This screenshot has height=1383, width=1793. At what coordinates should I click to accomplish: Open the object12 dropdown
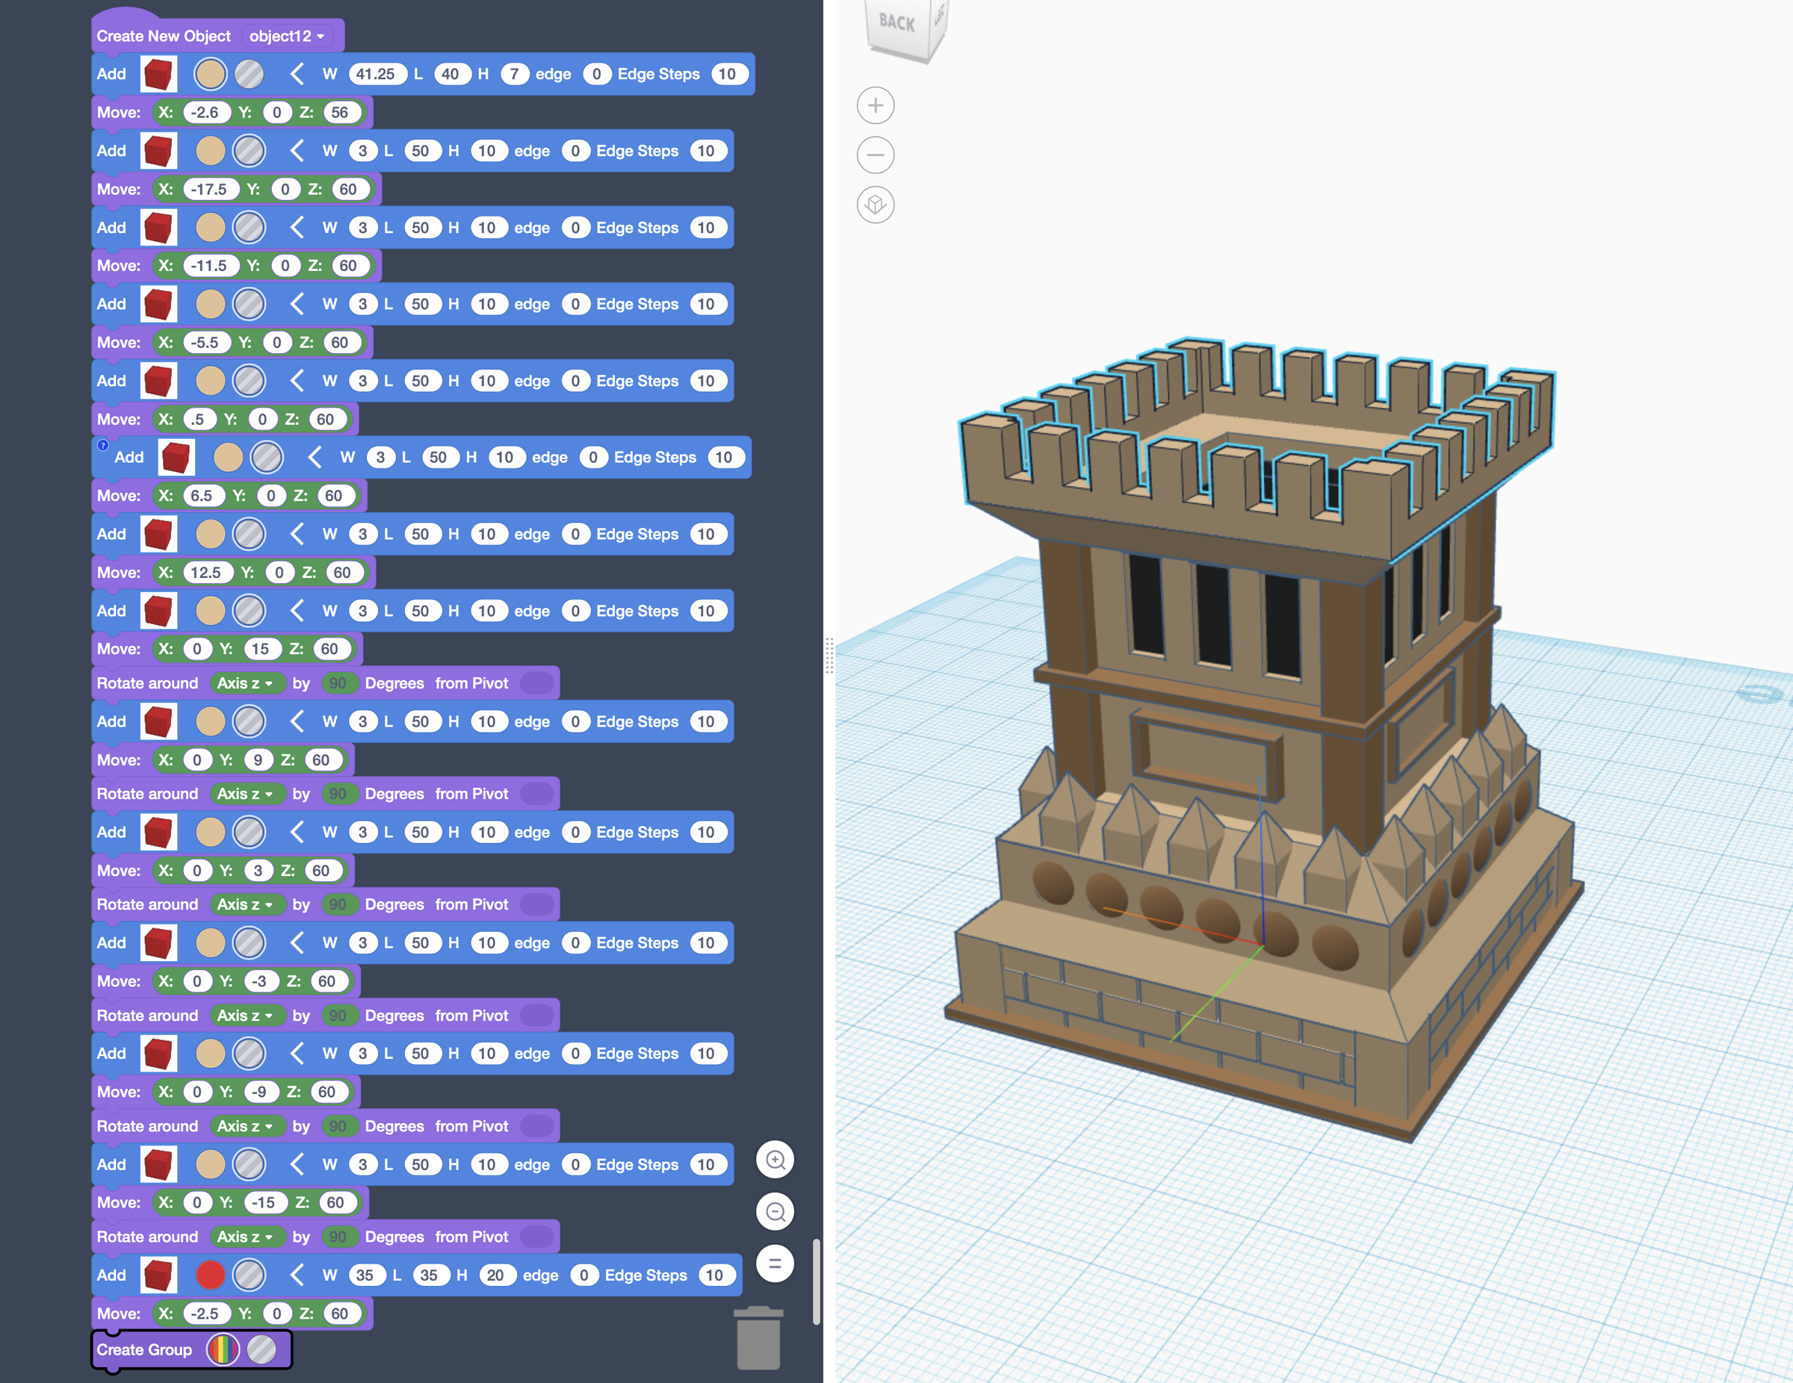point(287,35)
